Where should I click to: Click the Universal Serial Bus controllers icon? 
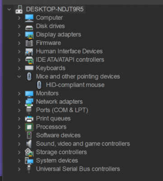(x=29, y=169)
